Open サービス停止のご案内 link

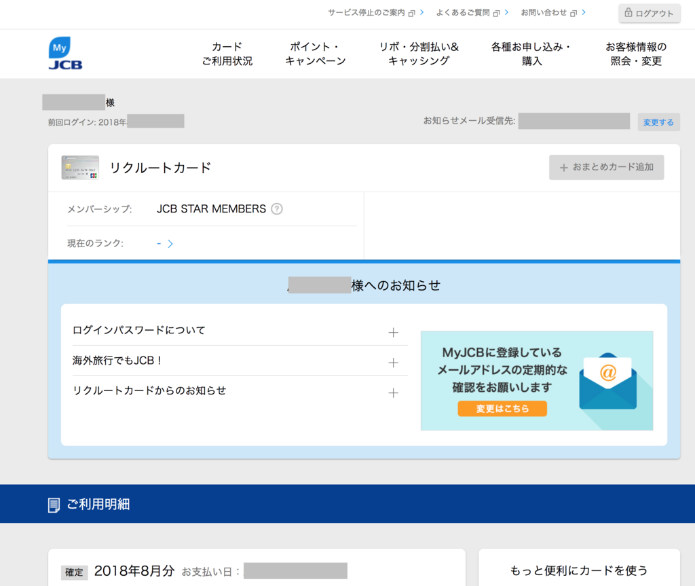(366, 13)
